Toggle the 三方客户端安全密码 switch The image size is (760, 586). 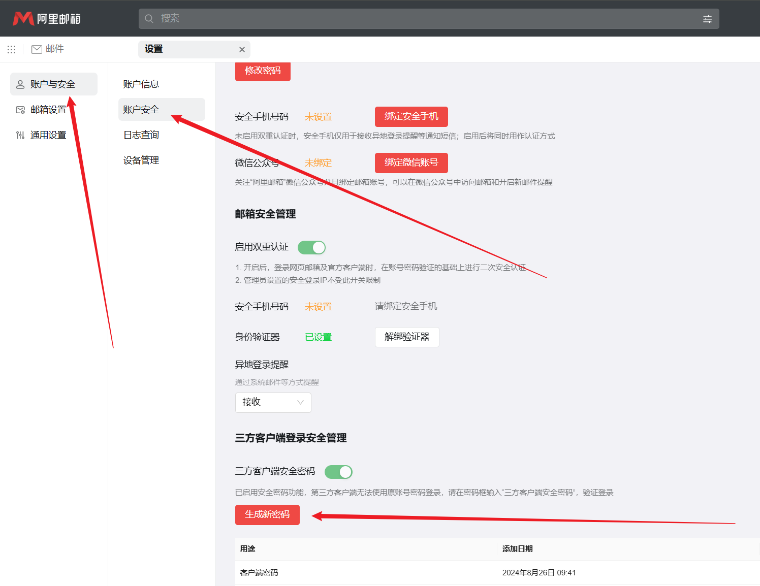pyautogui.click(x=338, y=472)
